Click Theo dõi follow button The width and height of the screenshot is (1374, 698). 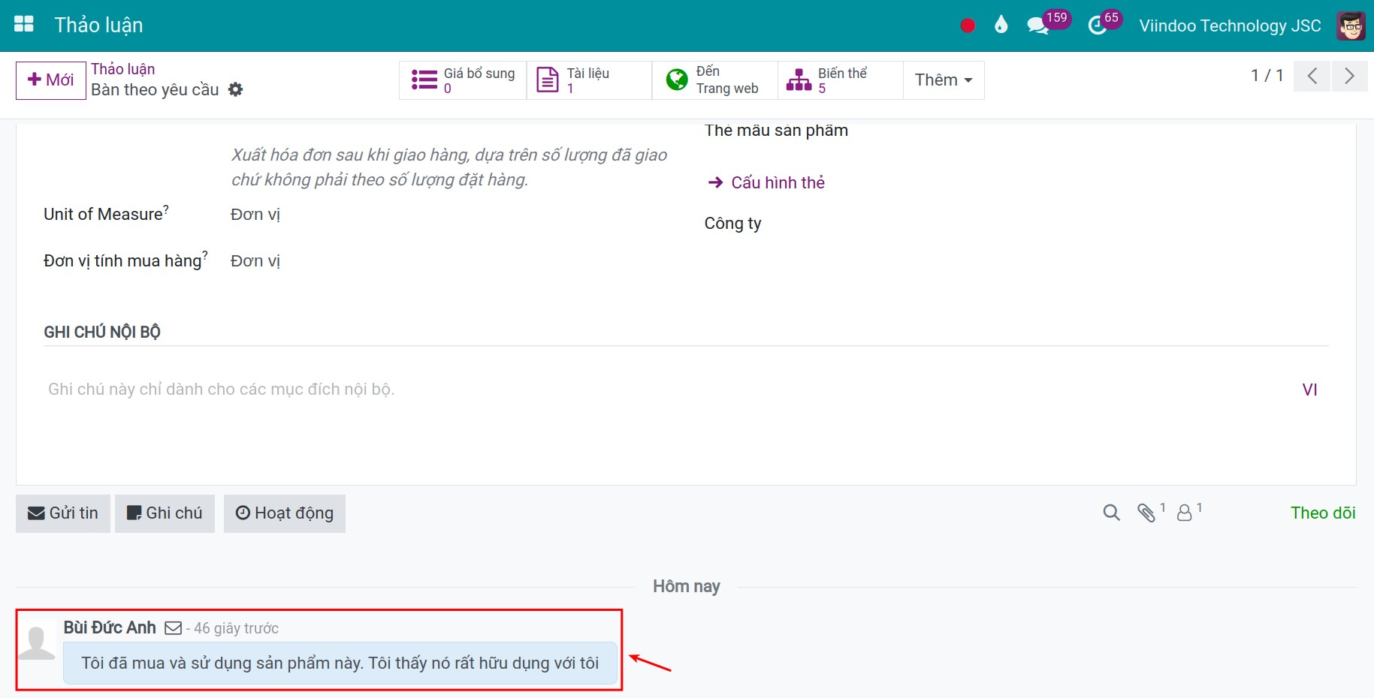(1323, 513)
